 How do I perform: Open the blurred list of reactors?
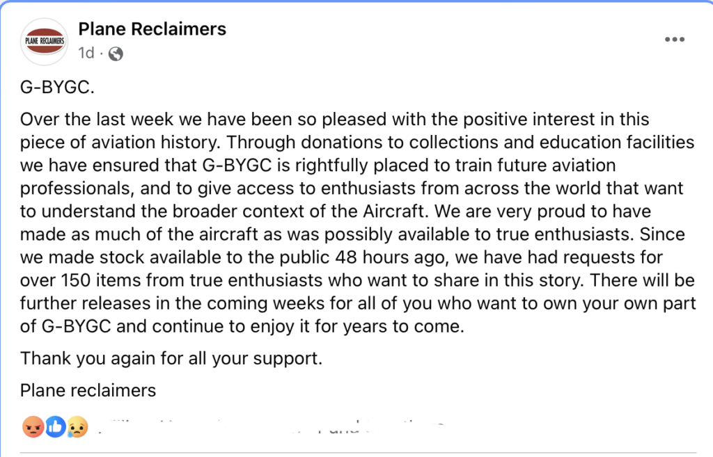(x=271, y=427)
